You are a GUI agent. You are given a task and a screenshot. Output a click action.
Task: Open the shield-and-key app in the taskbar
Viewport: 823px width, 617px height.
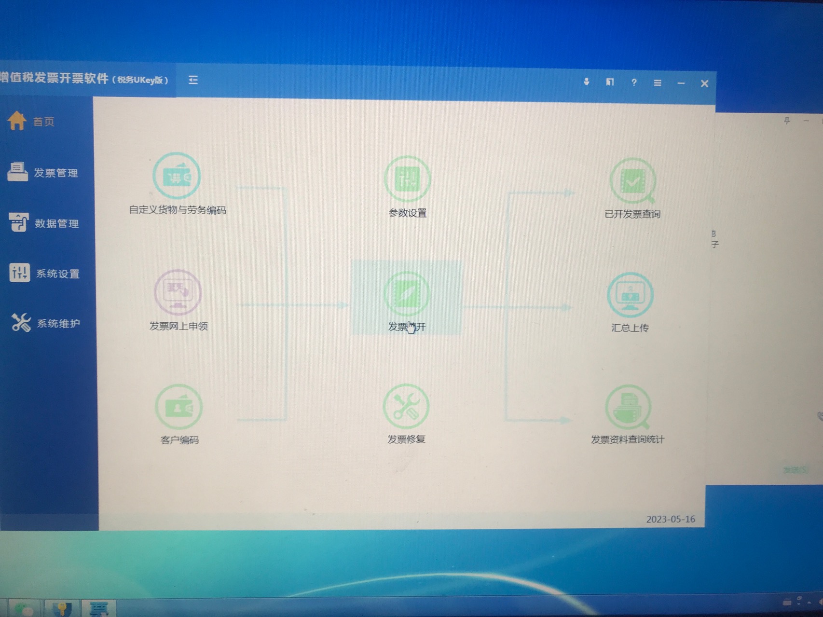coord(61,608)
